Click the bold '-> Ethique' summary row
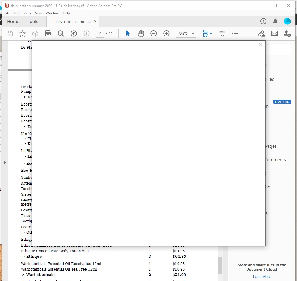297x281 pixels. click(x=103, y=256)
